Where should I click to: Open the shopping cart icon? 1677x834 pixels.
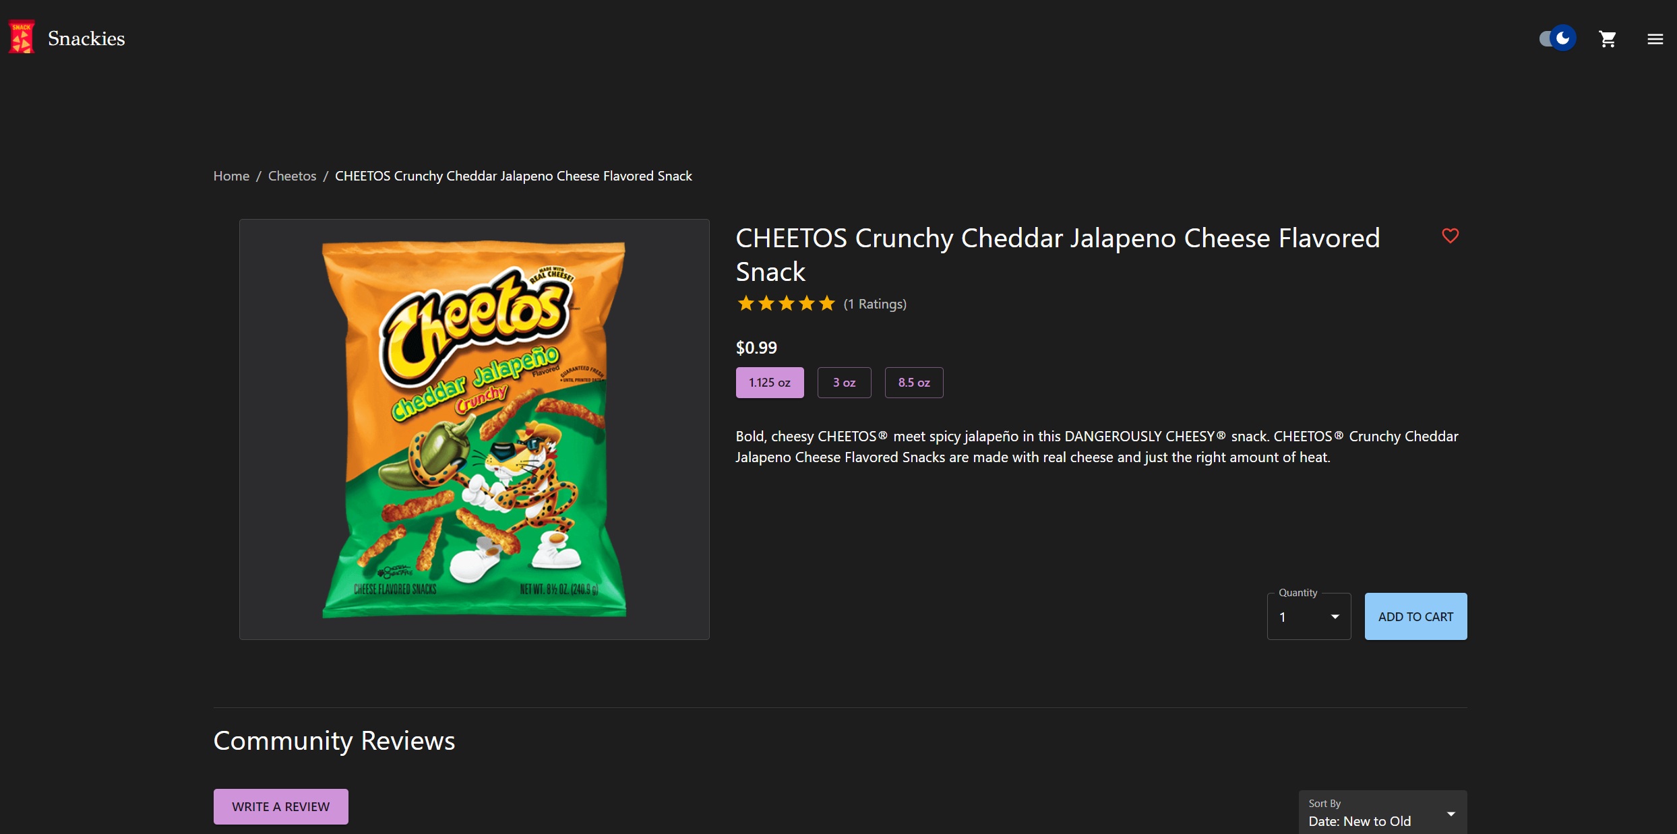point(1608,39)
